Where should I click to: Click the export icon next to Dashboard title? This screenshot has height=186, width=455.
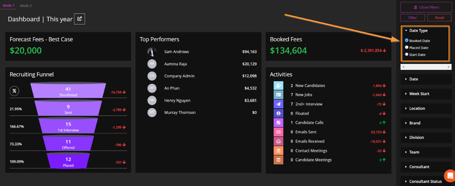click(79, 19)
